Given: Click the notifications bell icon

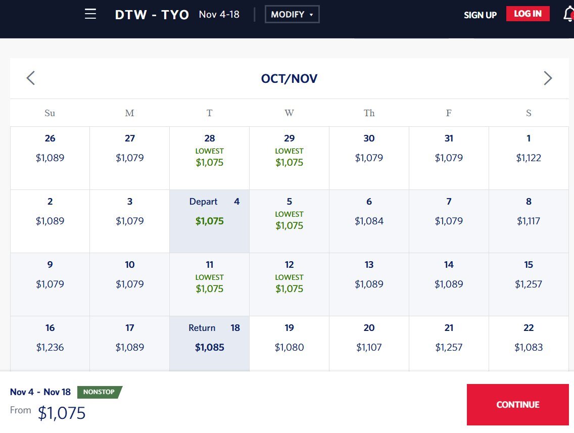Looking at the screenshot, I should [568, 14].
